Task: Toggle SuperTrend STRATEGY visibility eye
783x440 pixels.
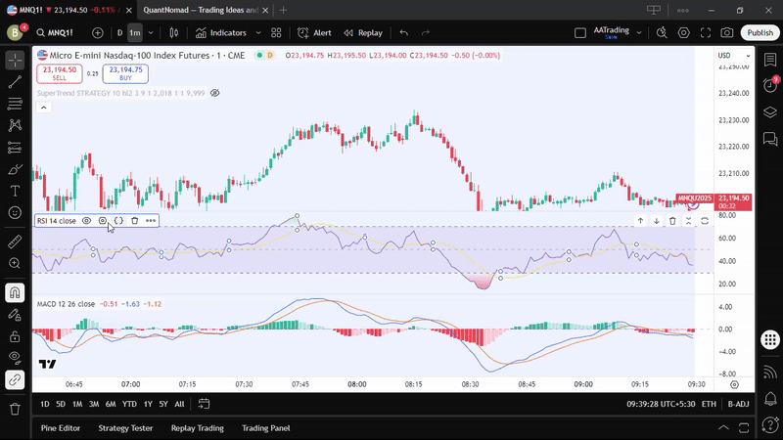Action: pos(215,93)
